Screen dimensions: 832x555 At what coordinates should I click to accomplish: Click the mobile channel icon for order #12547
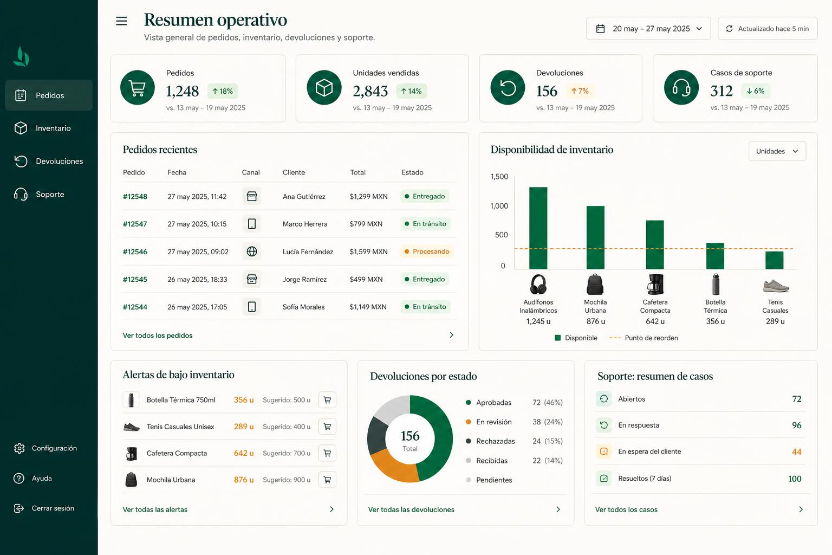click(x=252, y=224)
